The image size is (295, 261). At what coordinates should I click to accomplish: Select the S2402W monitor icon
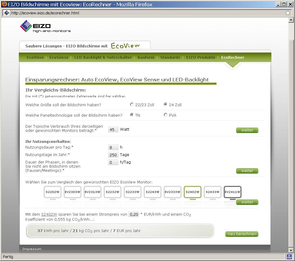[x=193, y=192]
